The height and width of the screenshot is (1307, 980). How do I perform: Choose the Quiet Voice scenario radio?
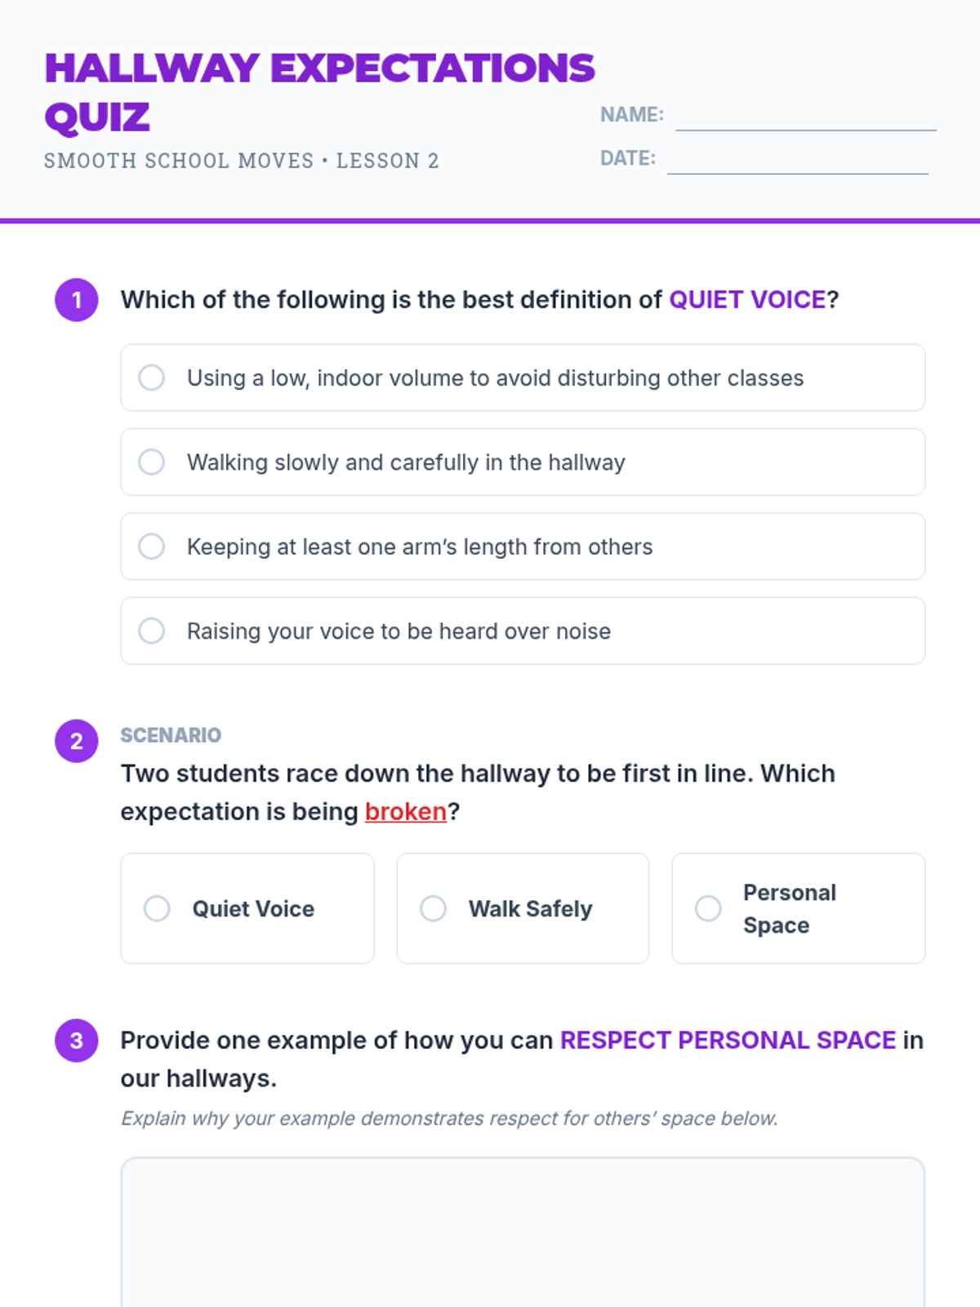point(157,908)
